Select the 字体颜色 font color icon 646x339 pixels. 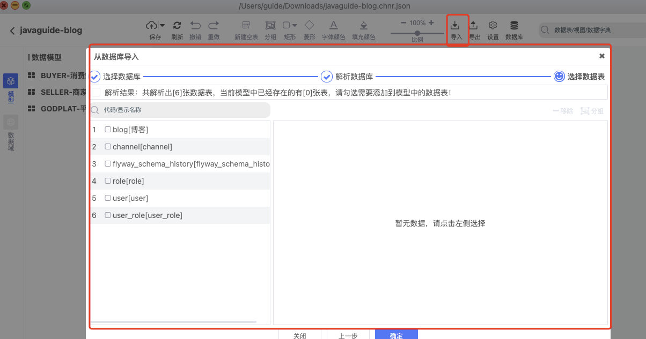pyautogui.click(x=333, y=26)
